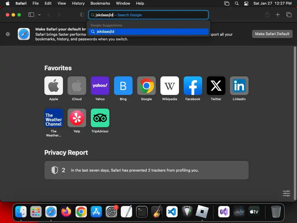
Task: Open Finder from the Dock
Action: [x=21, y=212]
